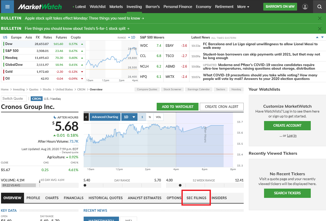Viewport: 326px width, 221px height.
Task: Select the FX markets tab
Action: click(38, 38)
